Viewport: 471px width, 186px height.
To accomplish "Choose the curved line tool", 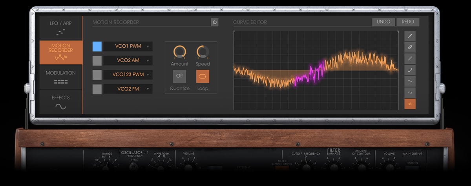I will [x=410, y=70].
